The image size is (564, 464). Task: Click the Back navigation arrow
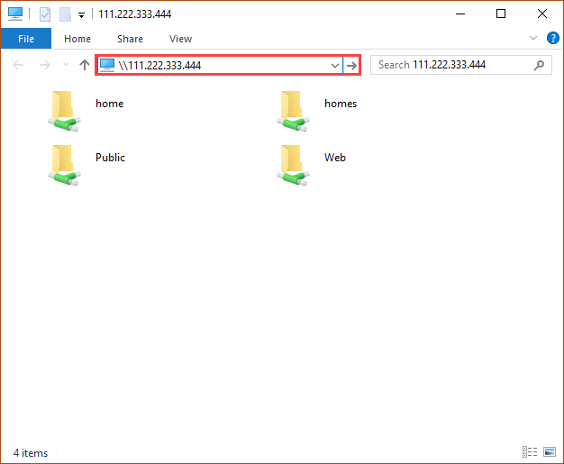[x=18, y=65]
